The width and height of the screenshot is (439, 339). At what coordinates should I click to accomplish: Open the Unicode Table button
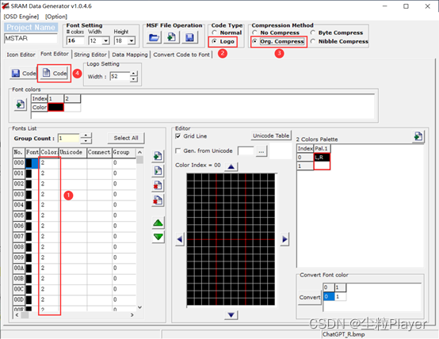[271, 135]
